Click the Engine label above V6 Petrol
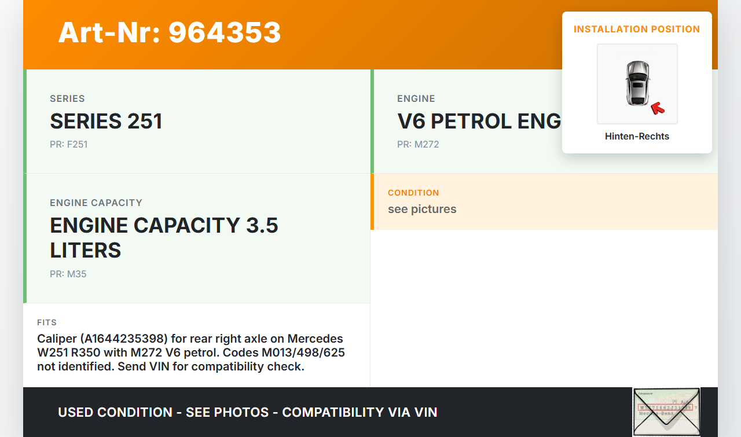 416,98
